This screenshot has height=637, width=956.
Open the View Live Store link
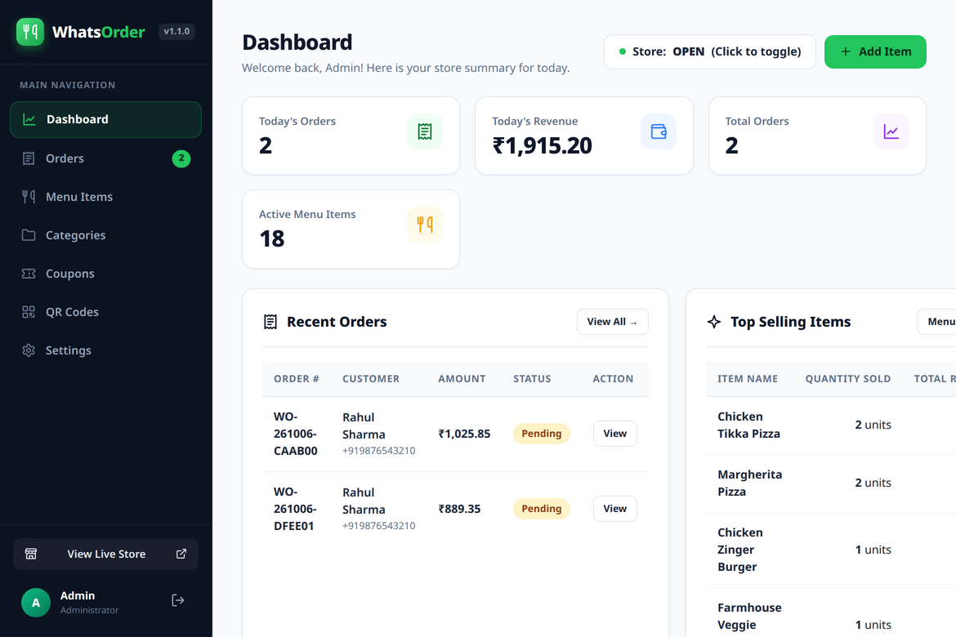click(105, 554)
